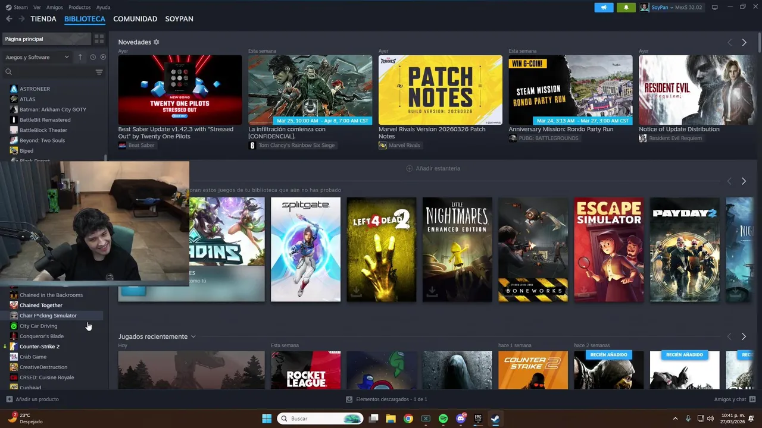762x428 pixels.
Task: Open the green notifications bell
Action: point(626,7)
